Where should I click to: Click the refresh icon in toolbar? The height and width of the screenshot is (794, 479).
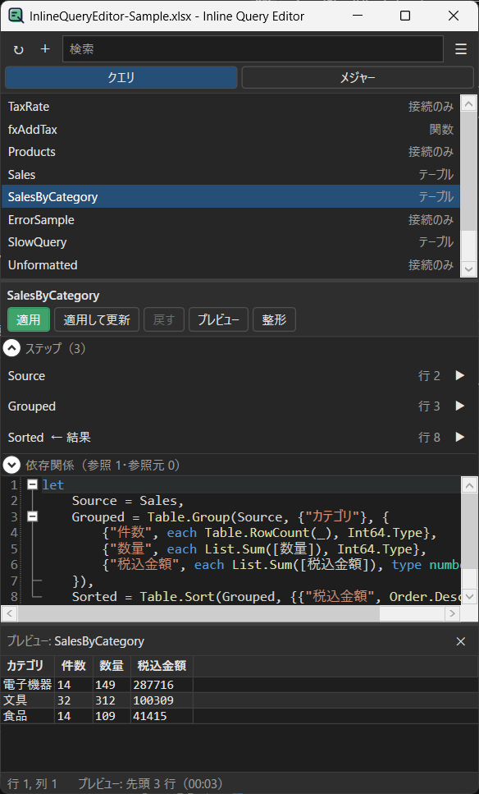click(x=19, y=49)
